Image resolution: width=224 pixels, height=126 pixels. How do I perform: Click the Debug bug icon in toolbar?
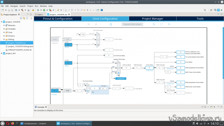click(38, 10)
